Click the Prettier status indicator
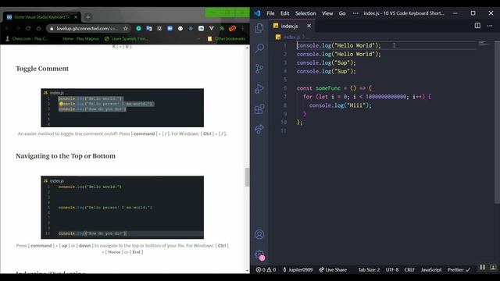 point(459,269)
